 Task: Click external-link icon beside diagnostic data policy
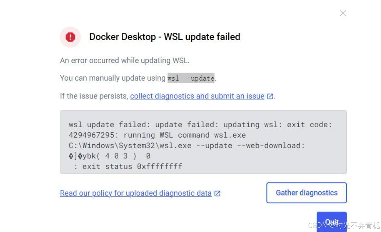217,194
